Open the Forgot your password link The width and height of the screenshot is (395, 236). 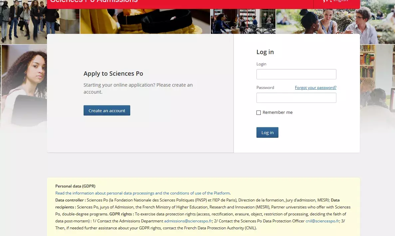pos(315,88)
